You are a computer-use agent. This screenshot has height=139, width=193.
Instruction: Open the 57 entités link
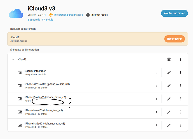point(48,20)
